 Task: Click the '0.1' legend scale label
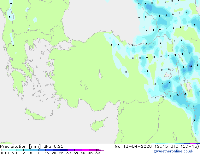click(3, 153)
